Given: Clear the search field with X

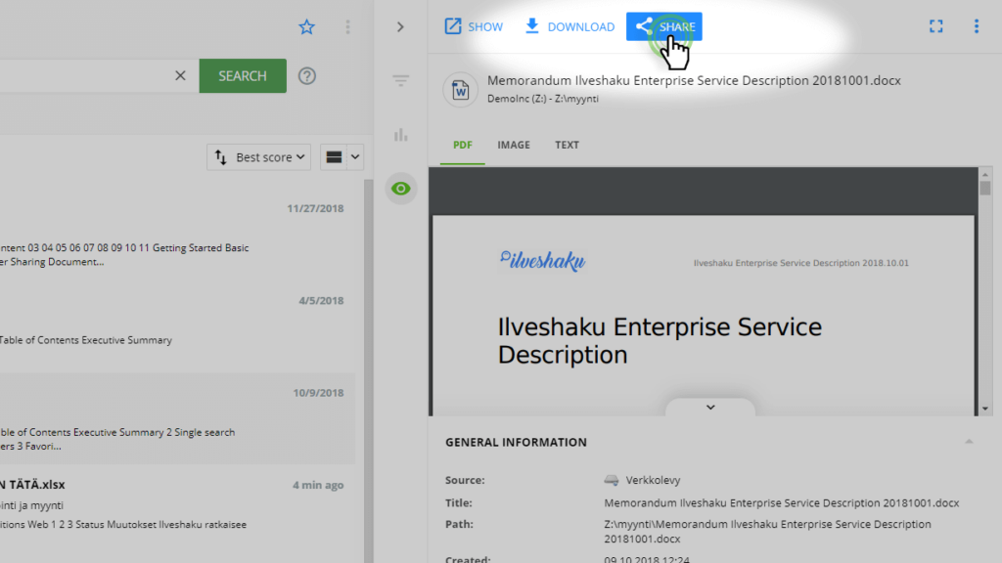Looking at the screenshot, I should coord(180,76).
